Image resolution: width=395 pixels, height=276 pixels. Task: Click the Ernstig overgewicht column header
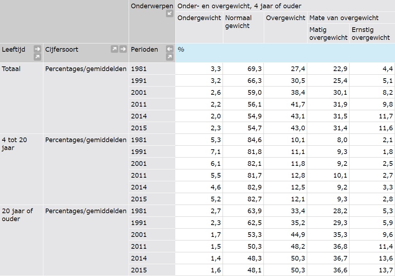(x=371, y=33)
